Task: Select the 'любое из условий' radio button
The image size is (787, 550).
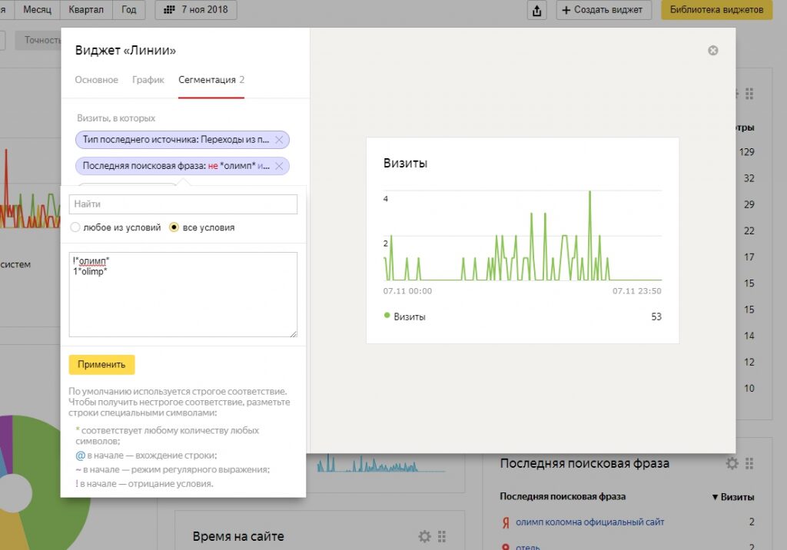Action: click(x=75, y=227)
